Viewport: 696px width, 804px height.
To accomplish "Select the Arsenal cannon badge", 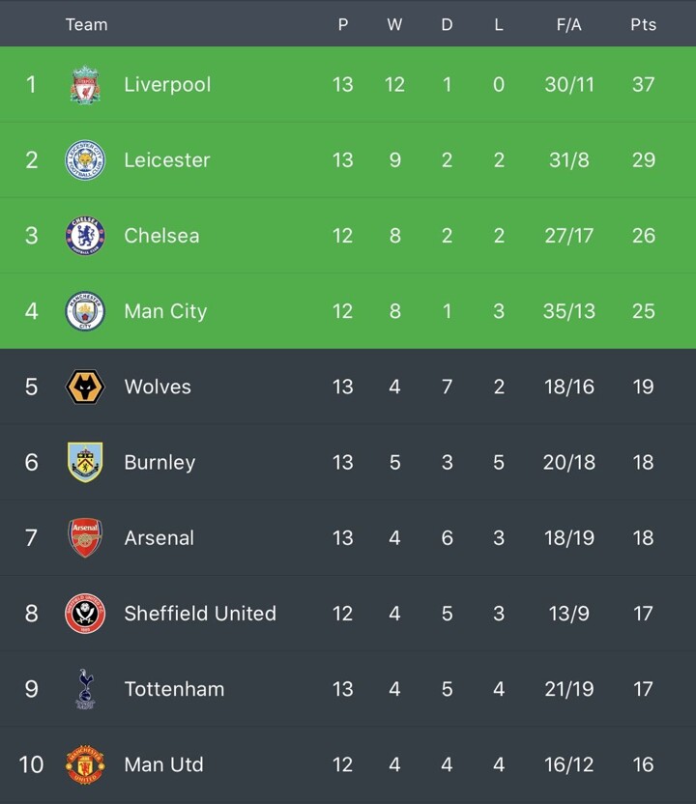I will pos(85,538).
